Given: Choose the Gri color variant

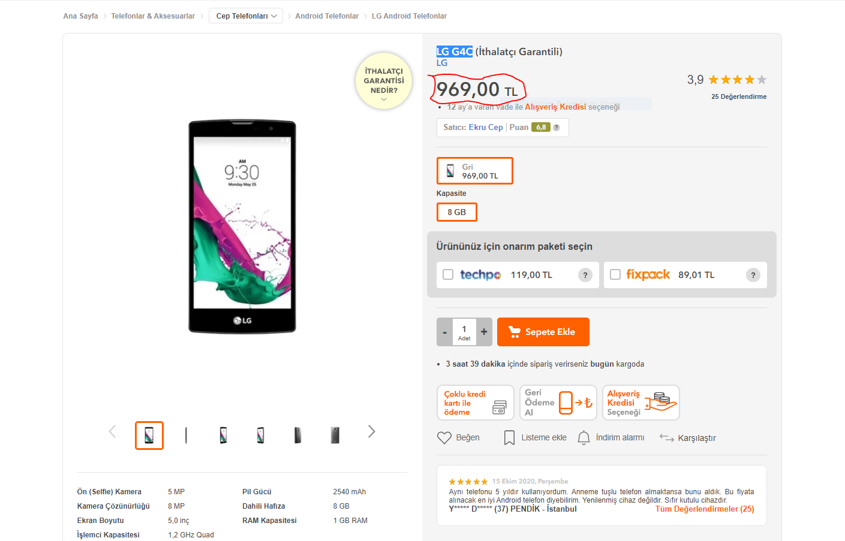Looking at the screenshot, I should (x=475, y=171).
